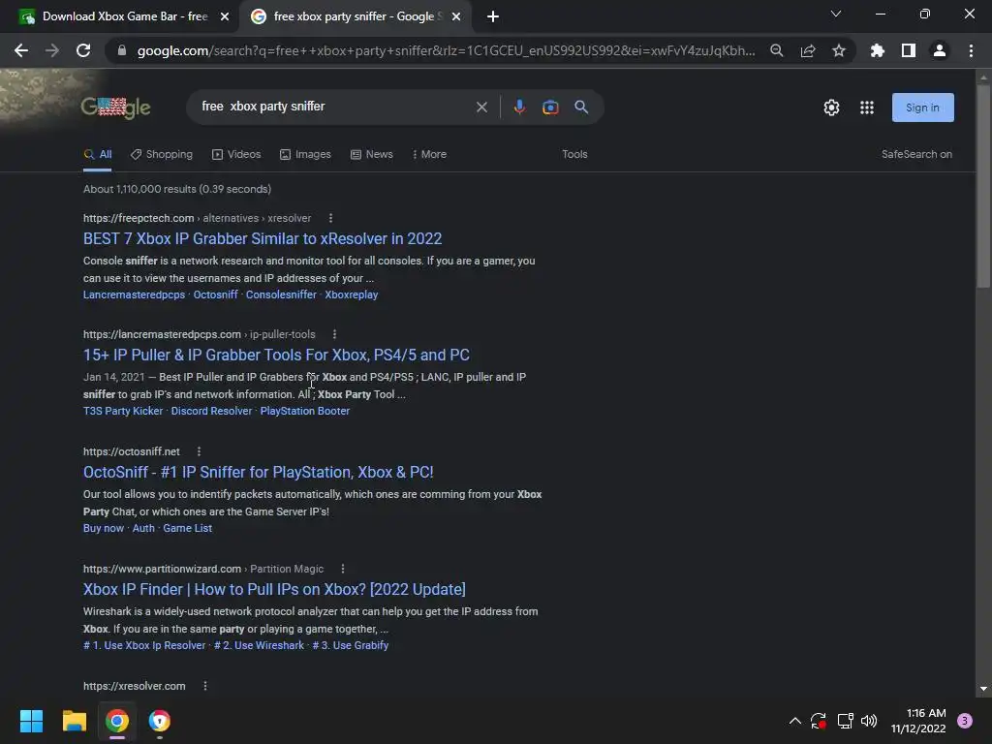The width and height of the screenshot is (992, 744).
Task: Open the taskbar clock and date
Action: tap(918, 721)
